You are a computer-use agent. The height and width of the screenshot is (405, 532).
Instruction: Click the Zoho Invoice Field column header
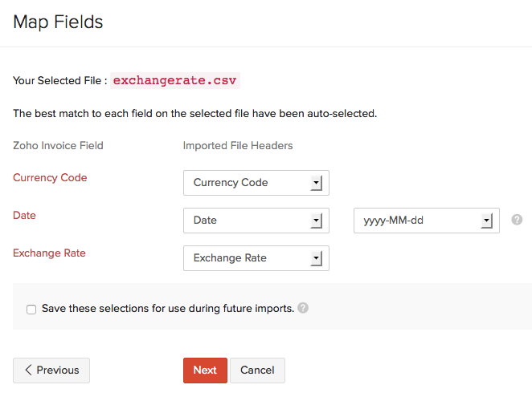coord(58,146)
